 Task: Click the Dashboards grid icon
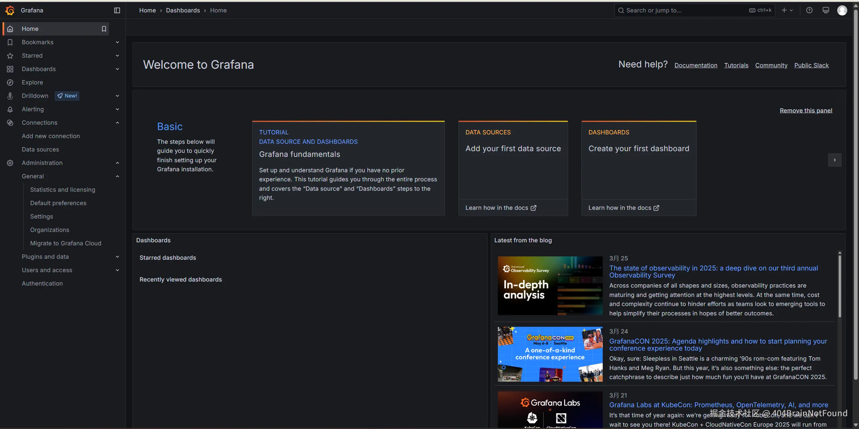(x=10, y=69)
